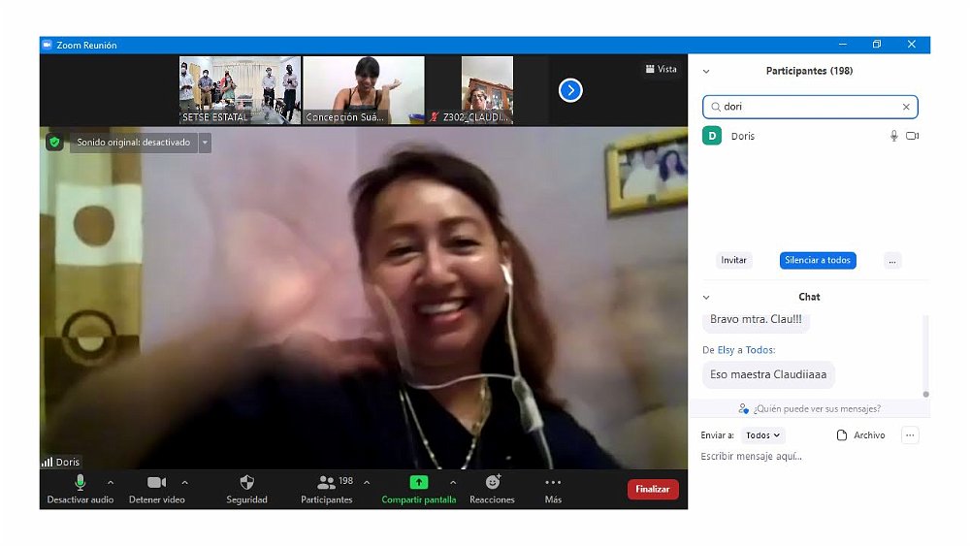Open Reacciones emoji menu
Viewport: 970px width, 546px height.
(492, 482)
